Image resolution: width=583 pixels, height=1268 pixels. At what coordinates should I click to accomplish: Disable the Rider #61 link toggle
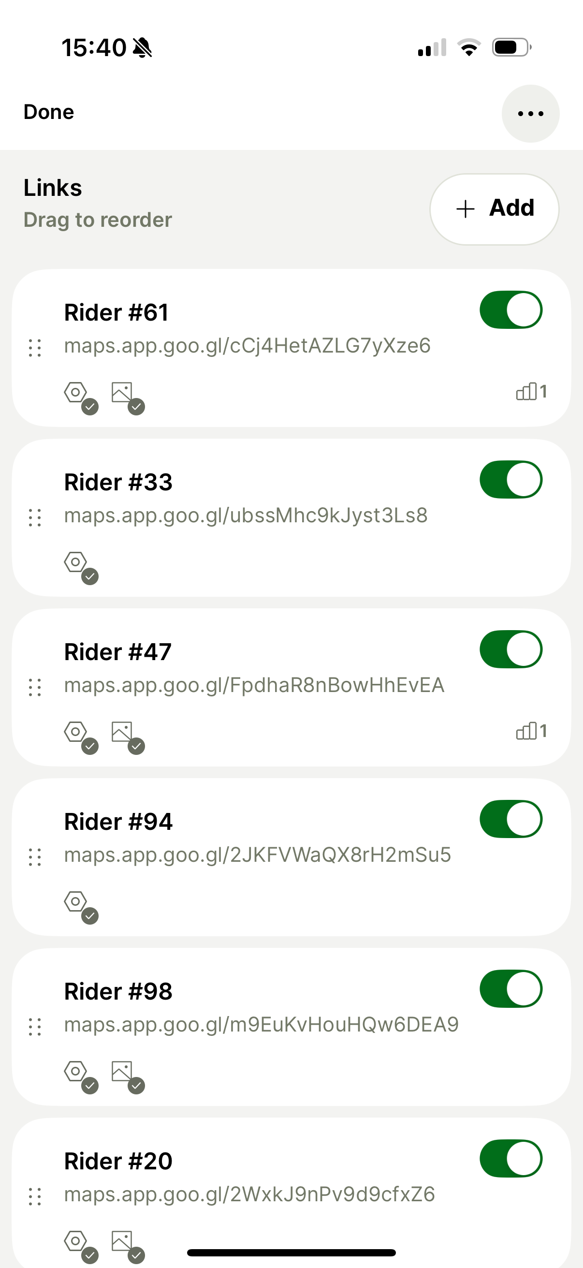tap(510, 310)
